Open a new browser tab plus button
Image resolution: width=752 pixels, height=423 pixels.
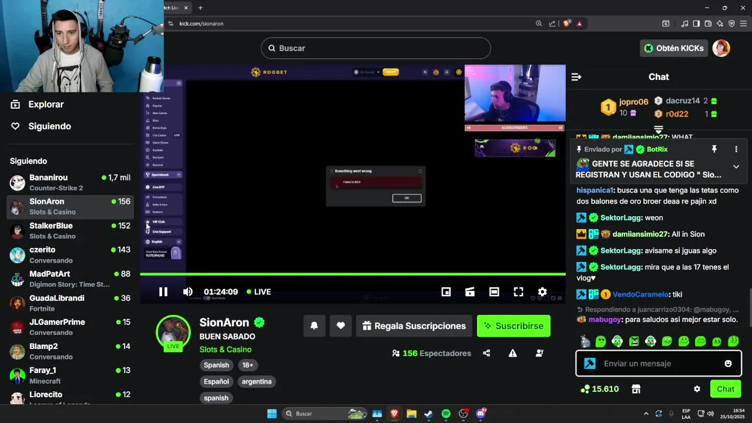tap(200, 8)
